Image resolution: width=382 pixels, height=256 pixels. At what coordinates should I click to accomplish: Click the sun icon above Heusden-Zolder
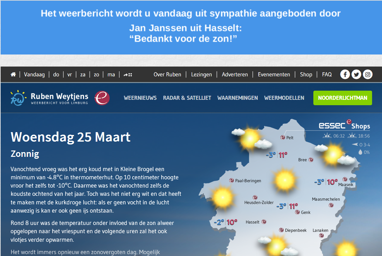click(x=285, y=180)
